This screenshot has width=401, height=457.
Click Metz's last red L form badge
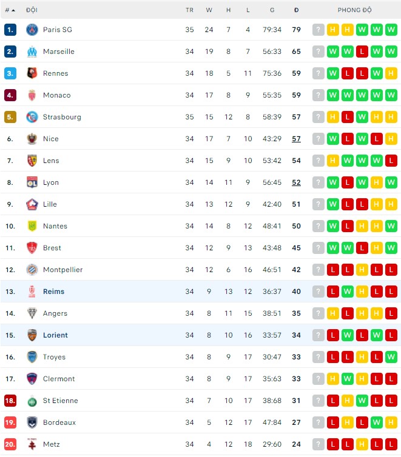tap(391, 444)
